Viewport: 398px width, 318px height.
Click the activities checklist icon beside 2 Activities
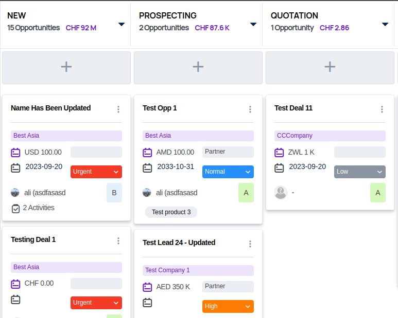(x=15, y=208)
